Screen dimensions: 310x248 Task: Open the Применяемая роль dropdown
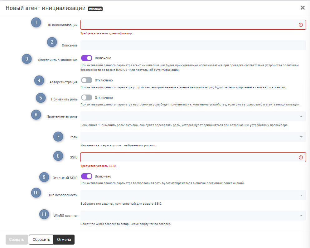coord(193,116)
